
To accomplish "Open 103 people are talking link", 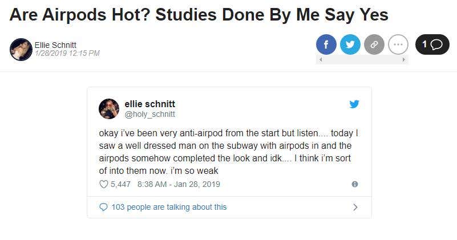I will coord(169,207).
